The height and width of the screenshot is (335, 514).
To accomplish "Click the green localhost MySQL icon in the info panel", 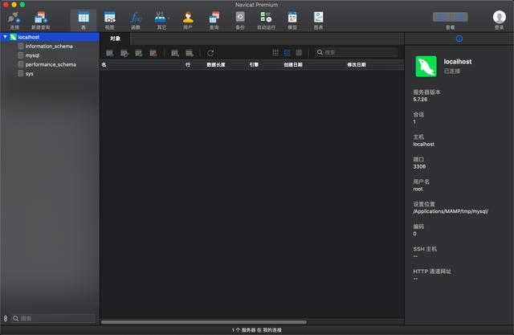I will tap(426, 66).
